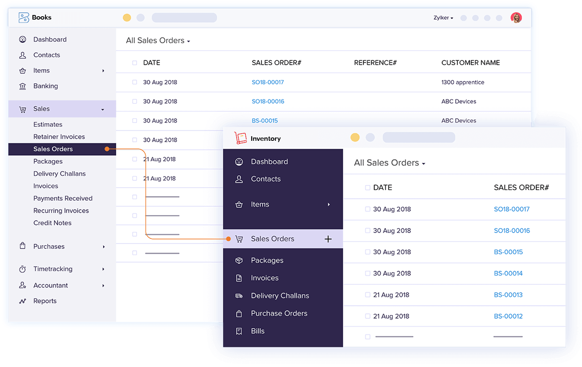Viewport: 582px width, 367px height.
Task: Check the SO18-00017 row checkbox in Inventory
Action: tap(367, 209)
